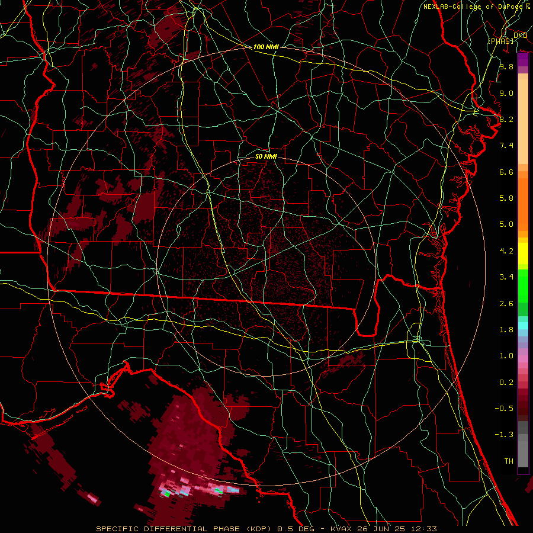The image size is (533, 533).
Task: Click the 4.2 legend value
Action: tap(506, 251)
